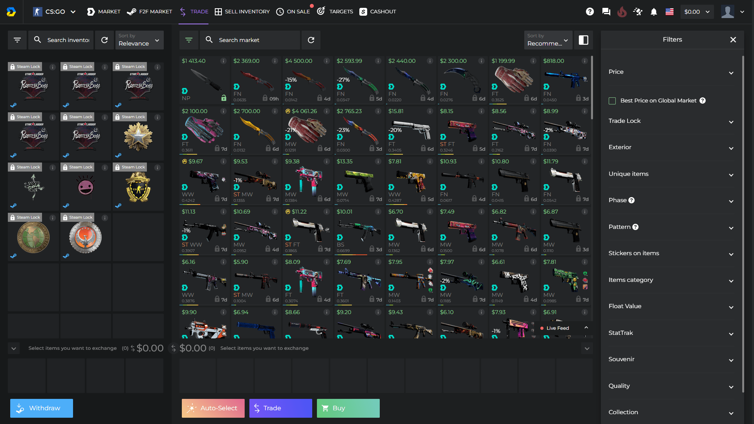The image size is (754, 424).
Task: Enable Best Price on Global Market
Action: click(x=612, y=101)
